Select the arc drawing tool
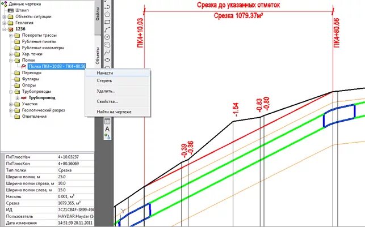This screenshot has height=227, width=365. tap(107, 29)
